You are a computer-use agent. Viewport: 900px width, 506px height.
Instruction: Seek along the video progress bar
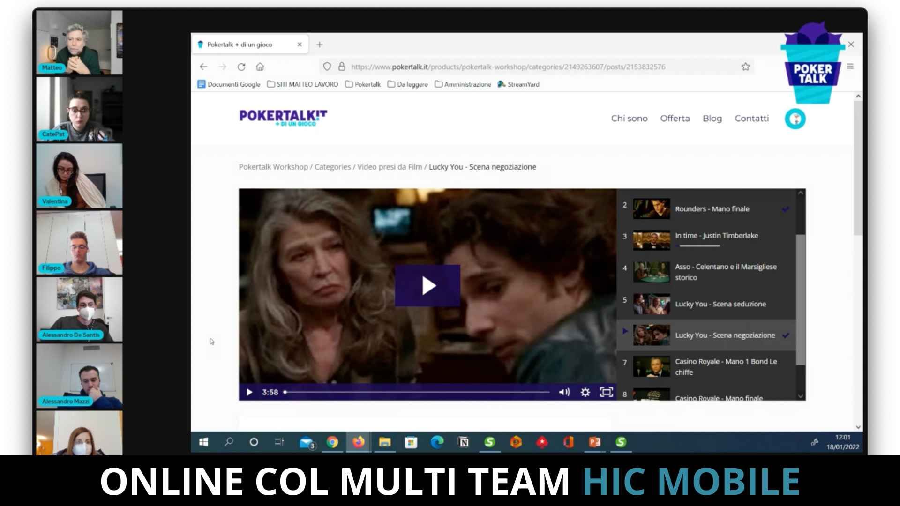[417, 392]
